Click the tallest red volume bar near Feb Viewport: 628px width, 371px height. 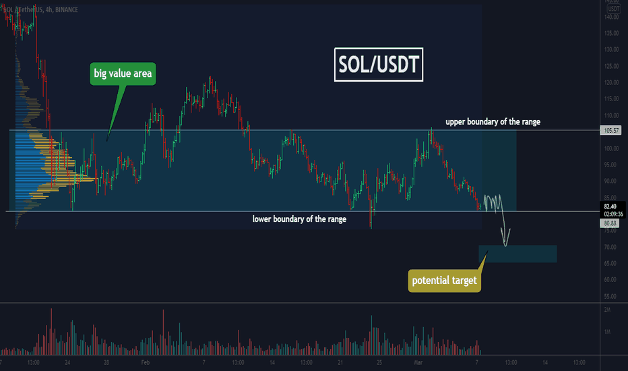tap(163, 332)
